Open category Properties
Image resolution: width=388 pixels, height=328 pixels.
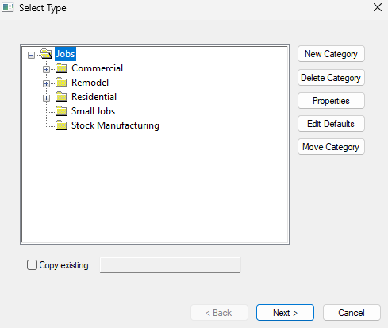click(331, 101)
